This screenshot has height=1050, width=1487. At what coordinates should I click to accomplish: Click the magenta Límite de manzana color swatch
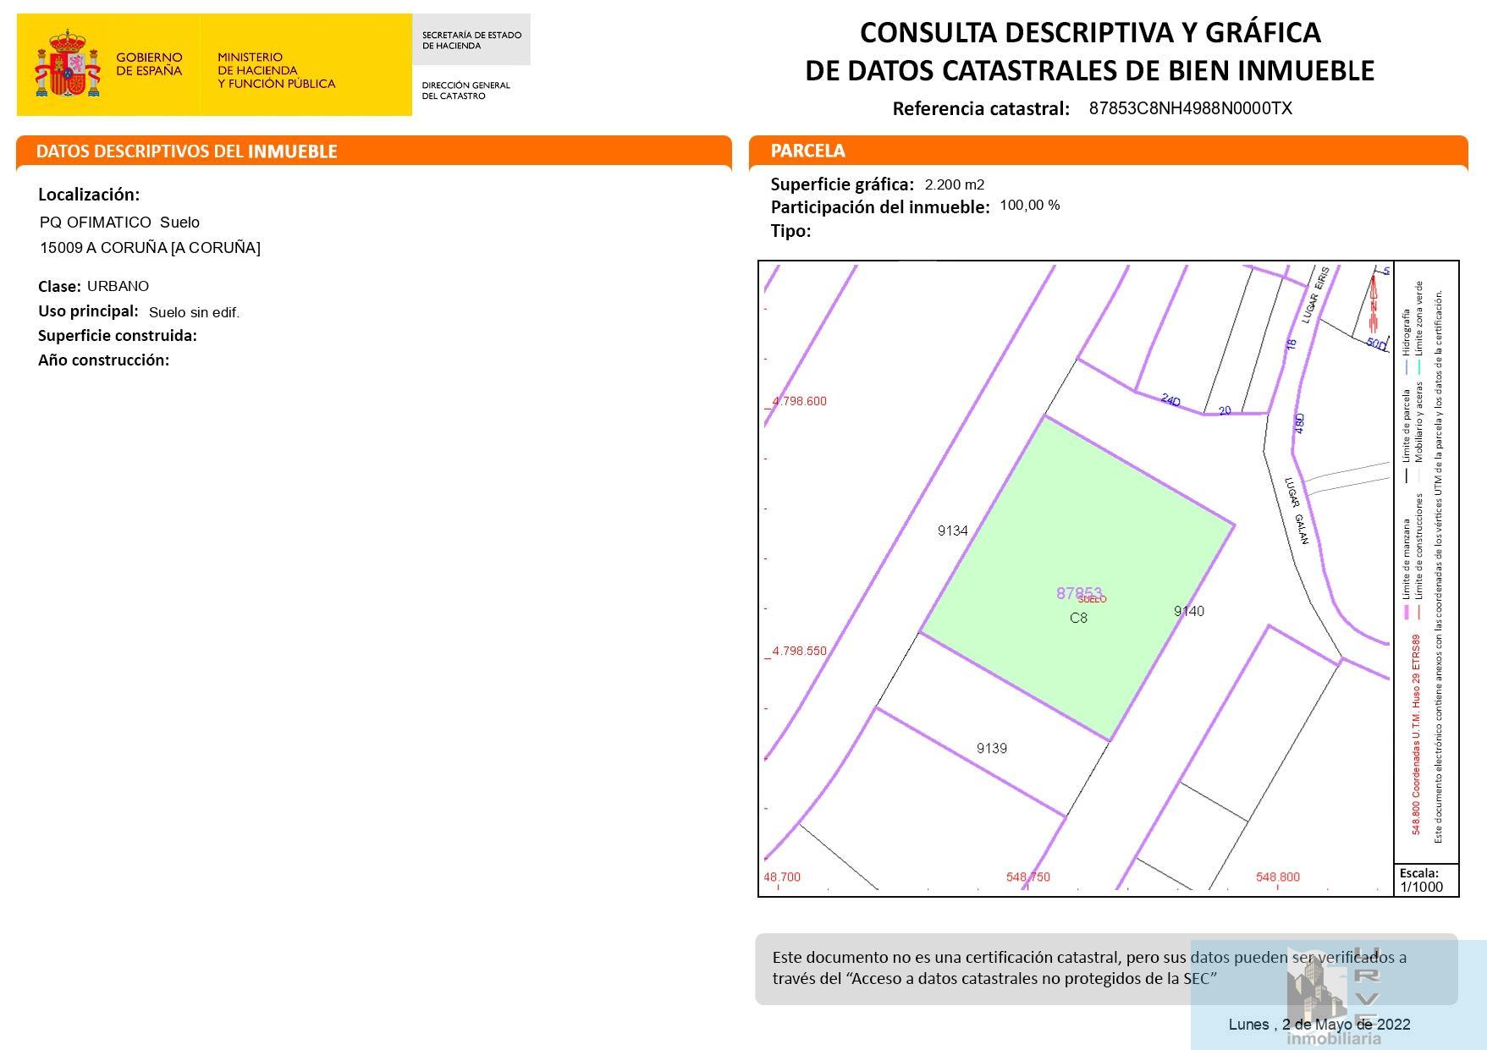1406,609
